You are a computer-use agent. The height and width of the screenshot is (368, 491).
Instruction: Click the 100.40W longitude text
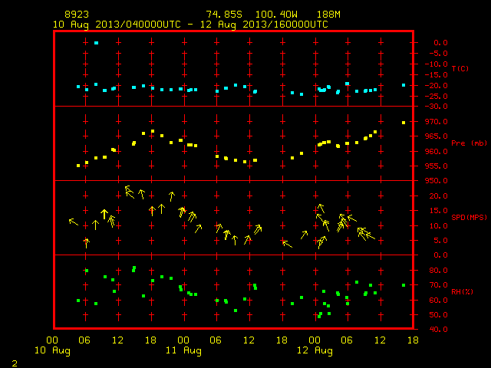(x=276, y=15)
